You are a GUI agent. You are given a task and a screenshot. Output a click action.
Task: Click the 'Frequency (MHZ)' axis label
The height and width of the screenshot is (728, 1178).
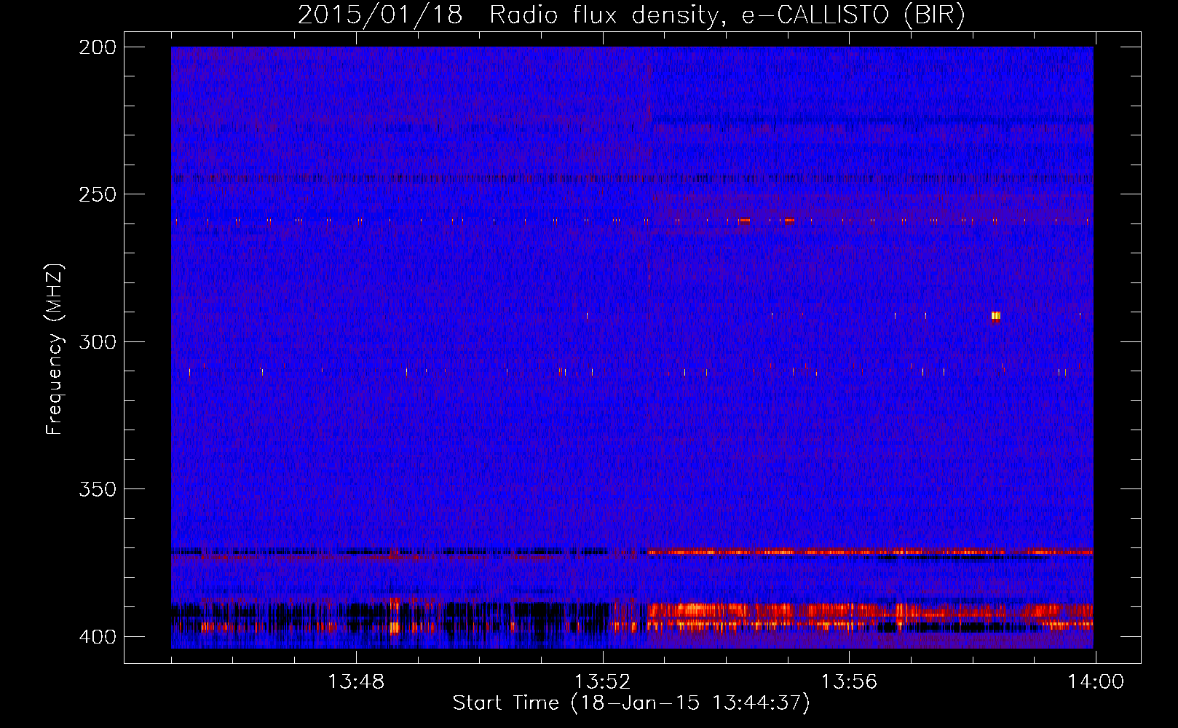click(55, 349)
